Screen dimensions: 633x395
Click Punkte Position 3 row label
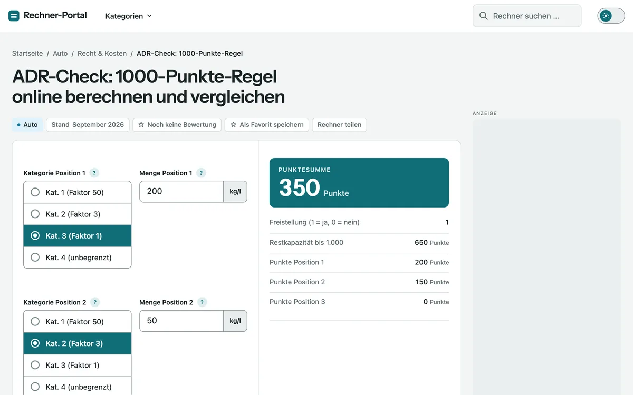pos(297,302)
